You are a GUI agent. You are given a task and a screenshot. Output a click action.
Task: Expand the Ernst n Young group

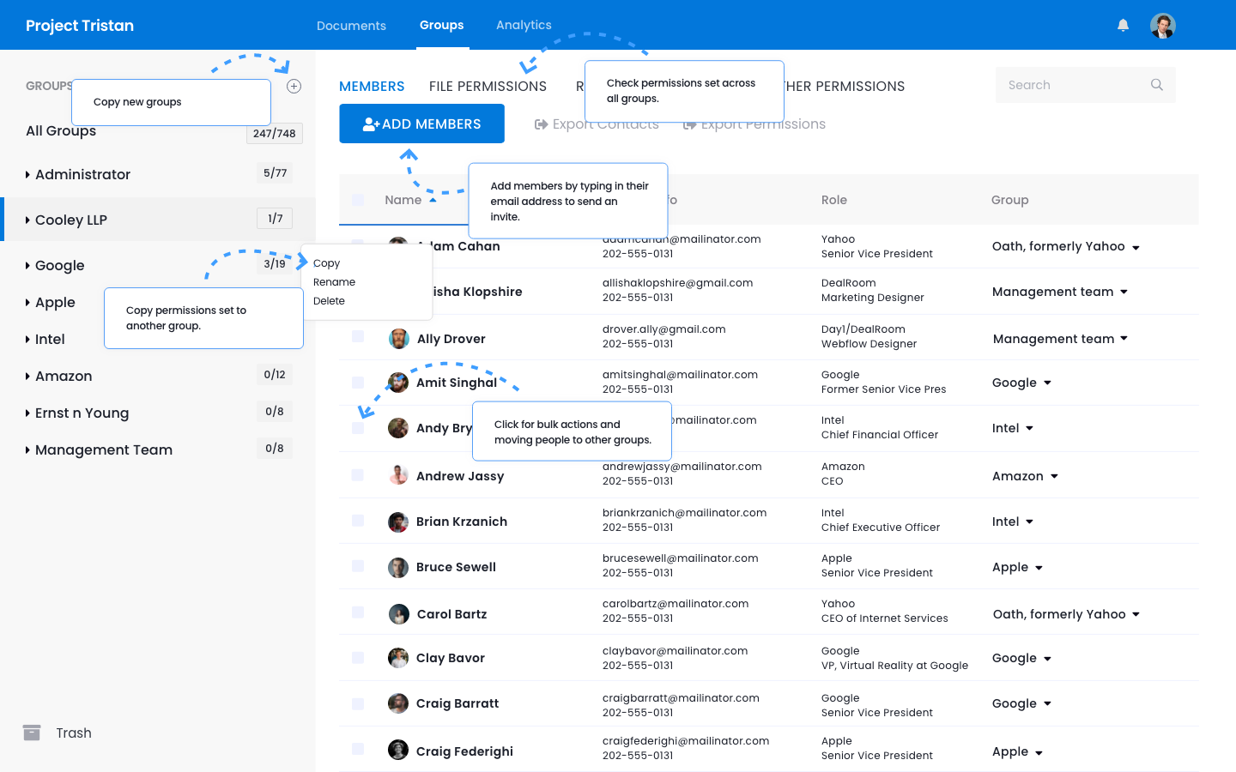pyautogui.click(x=27, y=413)
